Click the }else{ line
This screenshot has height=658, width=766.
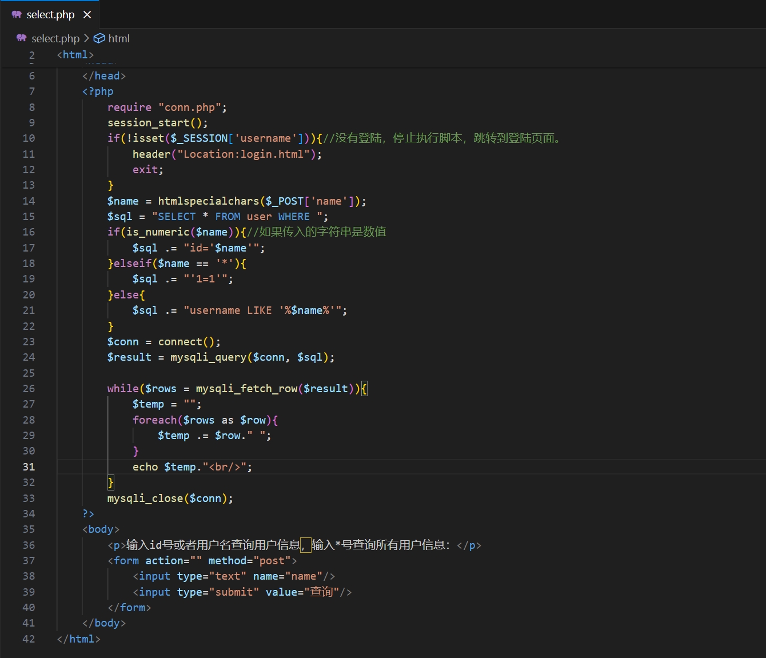126,295
